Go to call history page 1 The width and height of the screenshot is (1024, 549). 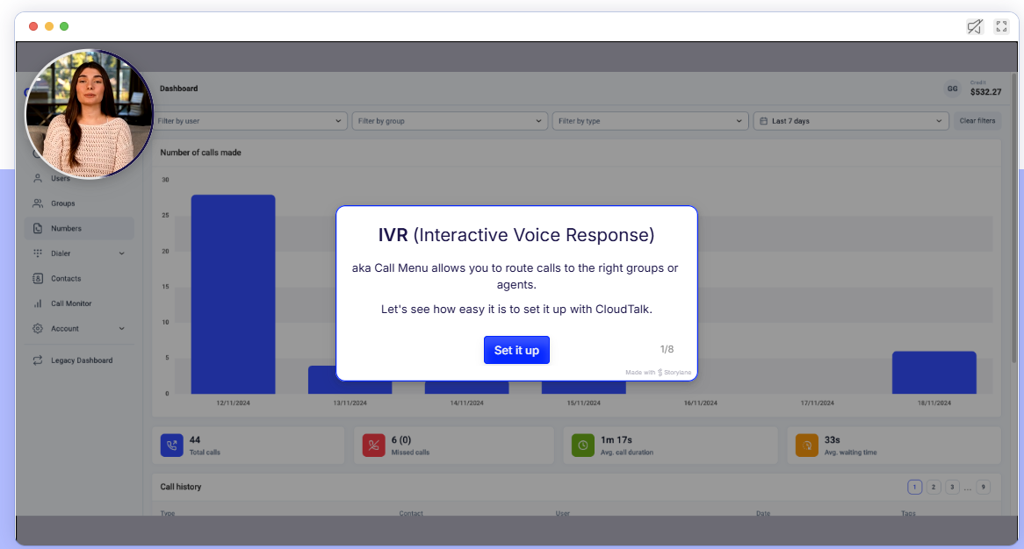pyautogui.click(x=914, y=487)
